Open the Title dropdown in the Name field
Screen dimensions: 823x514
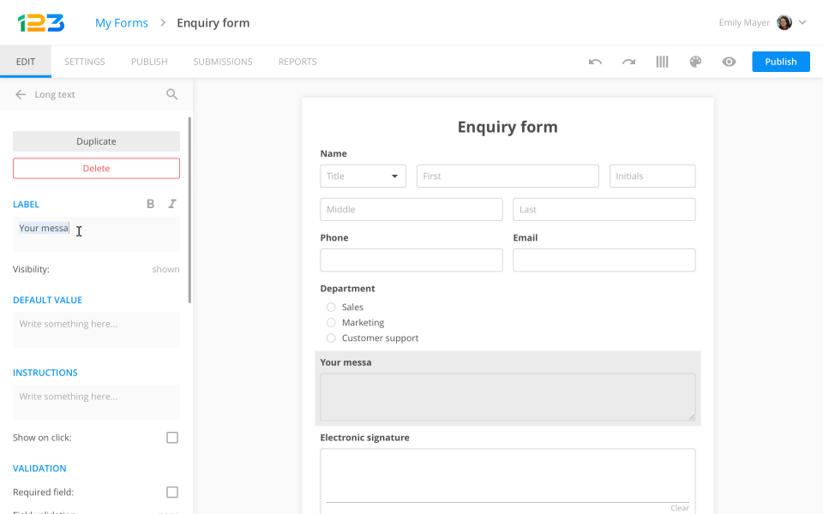pyautogui.click(x=363, y=176)
